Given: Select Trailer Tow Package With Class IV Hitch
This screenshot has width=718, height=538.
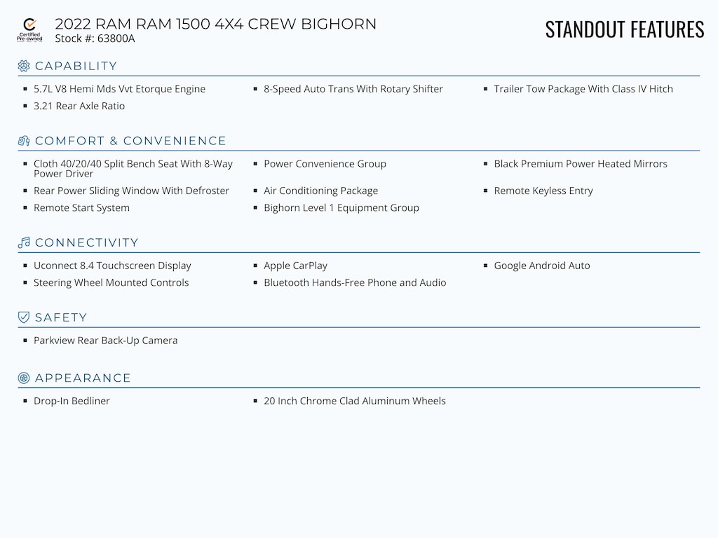Looking at the screenshot, I should (583, 89).
